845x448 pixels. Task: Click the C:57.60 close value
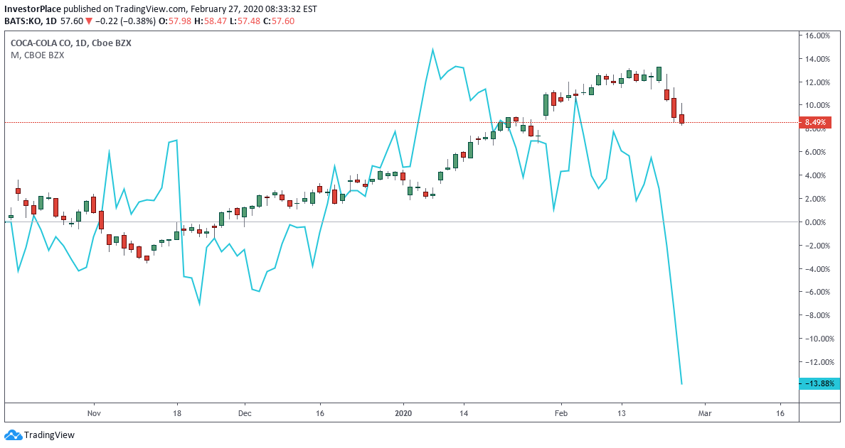(280, 21)
